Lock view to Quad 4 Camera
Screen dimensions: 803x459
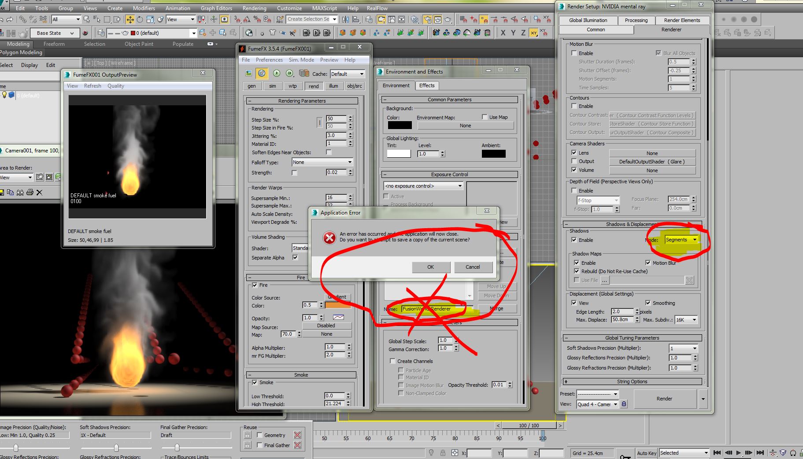[624, 404]
